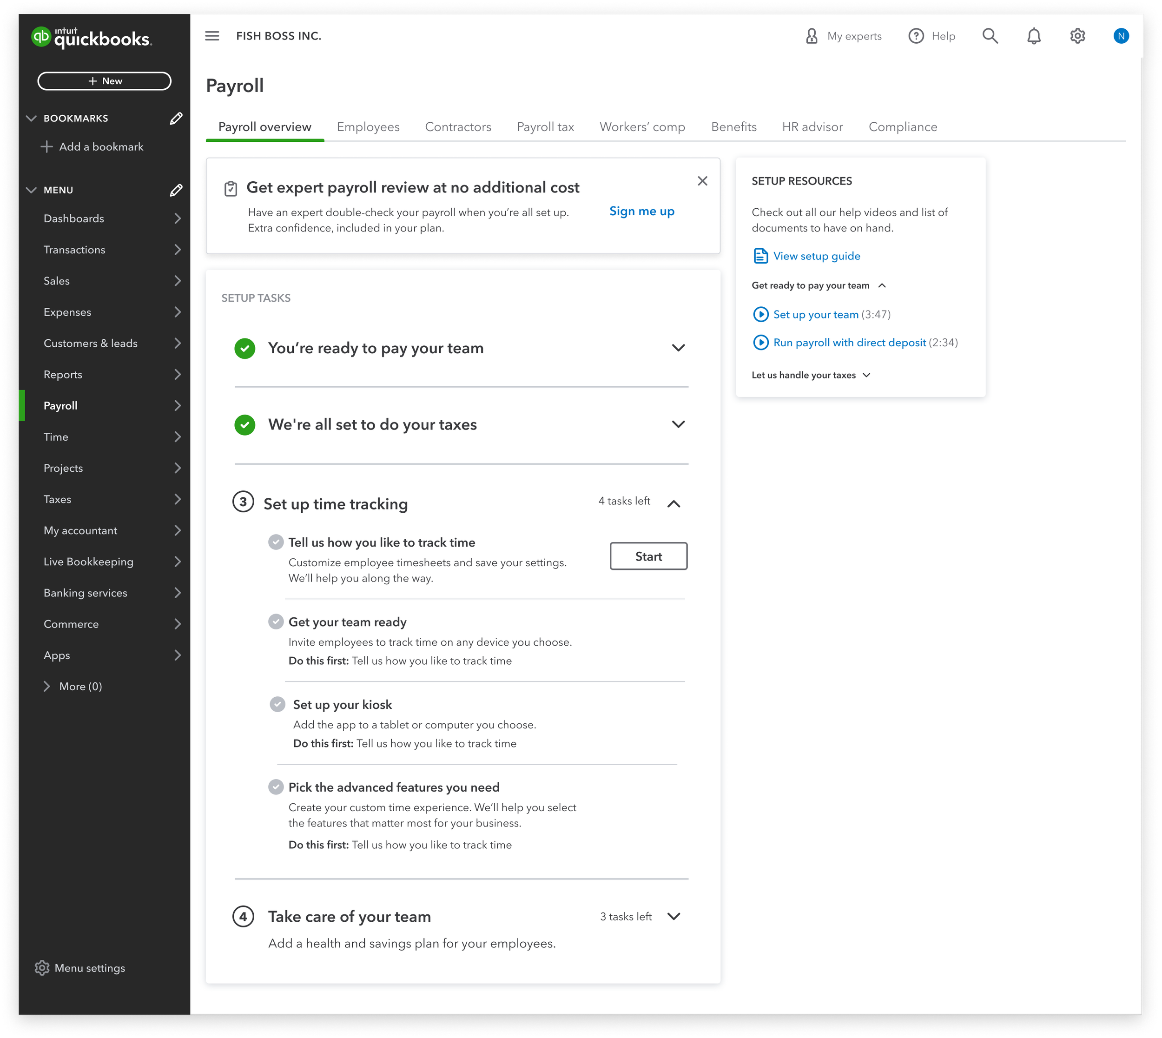Edit menu with the pencil icon
Image resolution: width=1162 pixels, height=1038 pixels.
click(176, 190)
